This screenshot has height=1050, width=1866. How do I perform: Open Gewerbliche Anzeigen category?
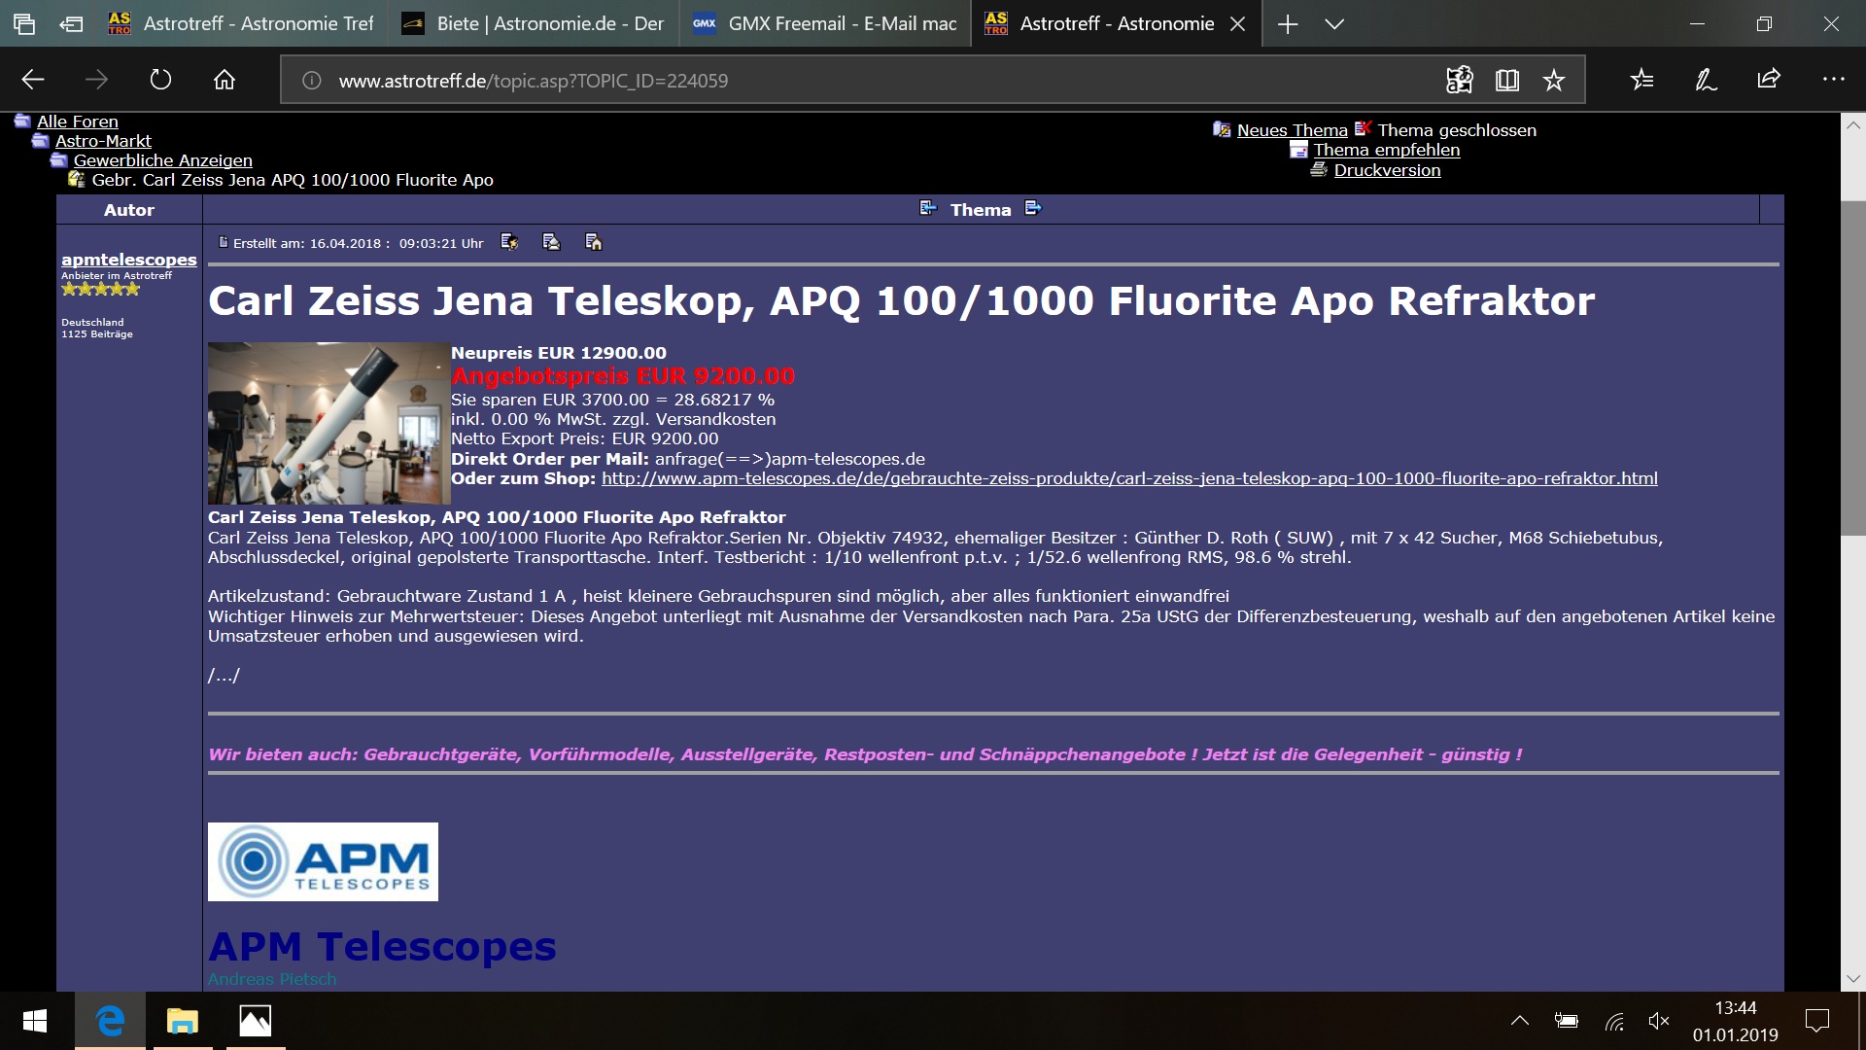click(163, 160)
